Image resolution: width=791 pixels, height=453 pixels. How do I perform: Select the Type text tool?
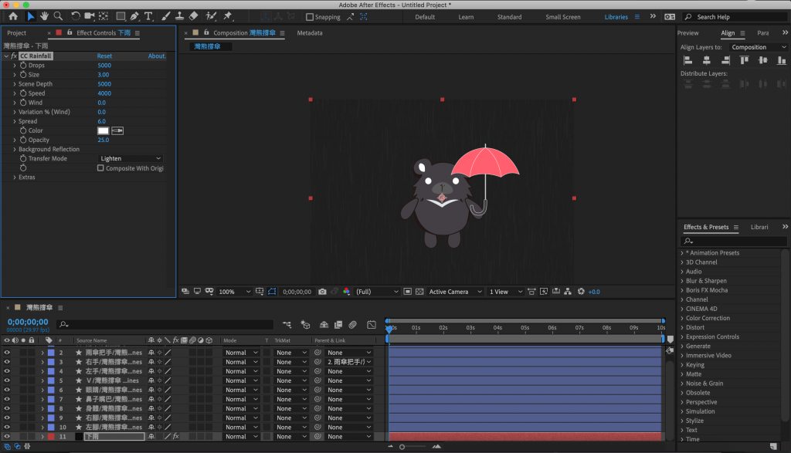[x=148, y=16]
